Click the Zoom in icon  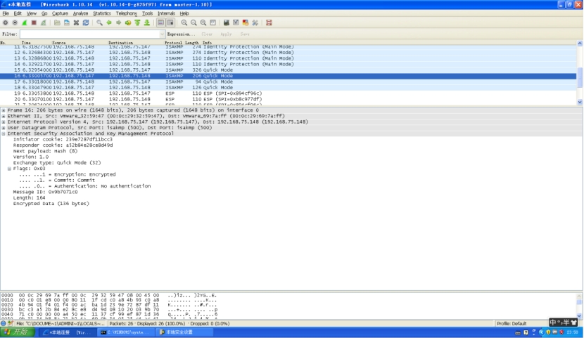pyautogui.click(x=184, y=22)
